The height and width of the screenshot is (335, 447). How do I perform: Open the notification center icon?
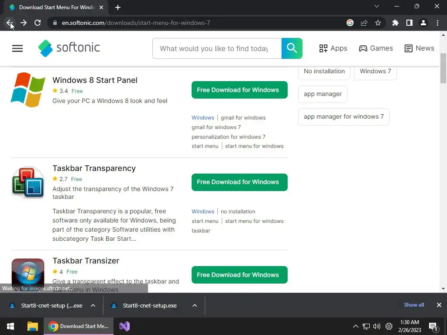coord(433,326)
